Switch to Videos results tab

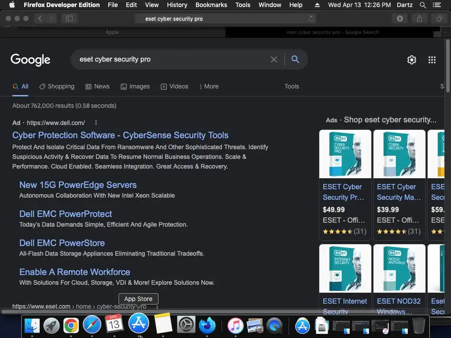point(174,87)
